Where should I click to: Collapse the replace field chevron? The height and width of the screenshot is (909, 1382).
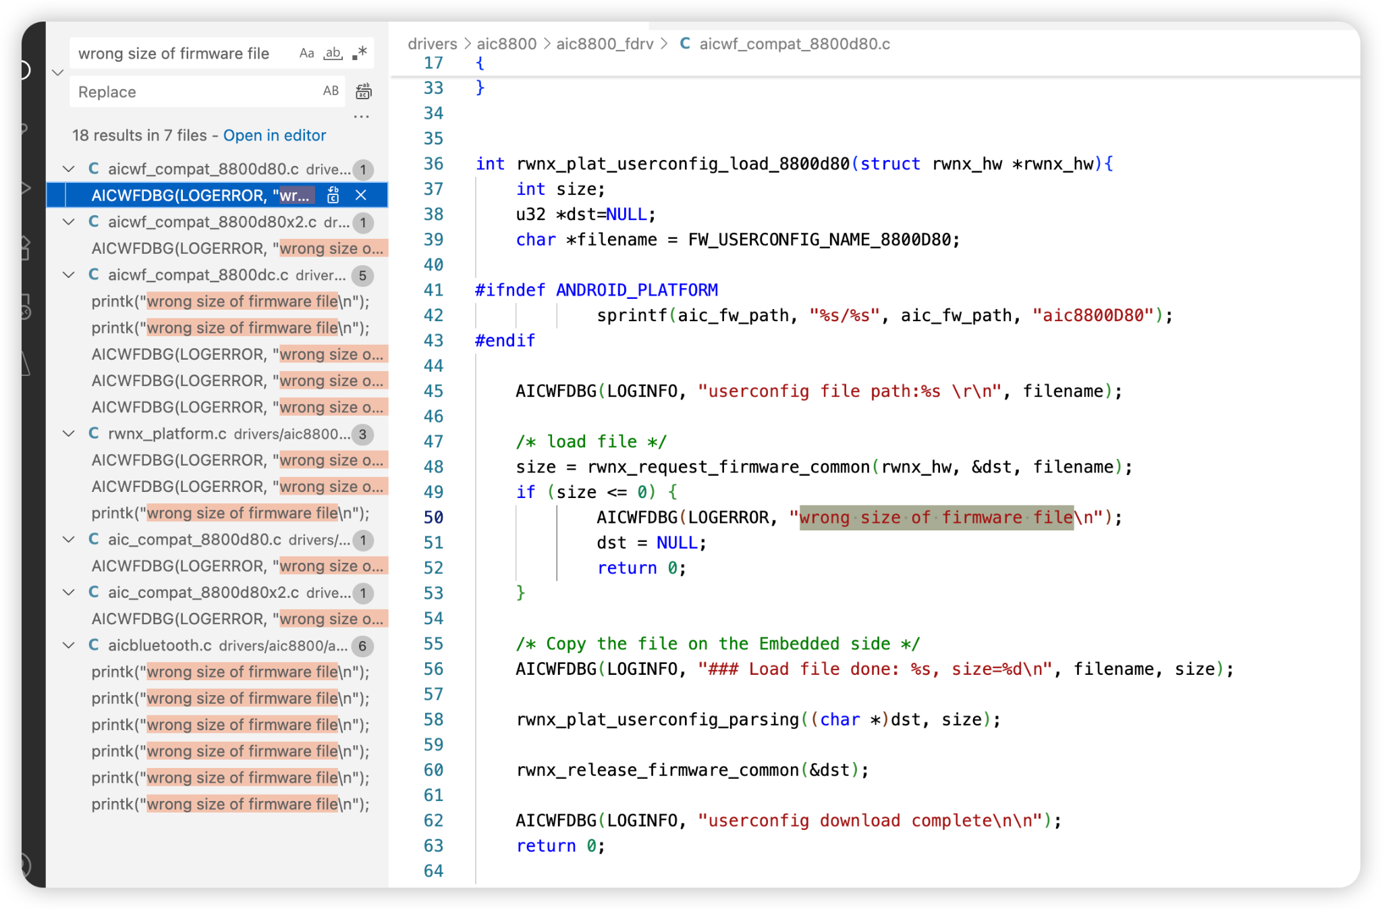click(58, 72)
